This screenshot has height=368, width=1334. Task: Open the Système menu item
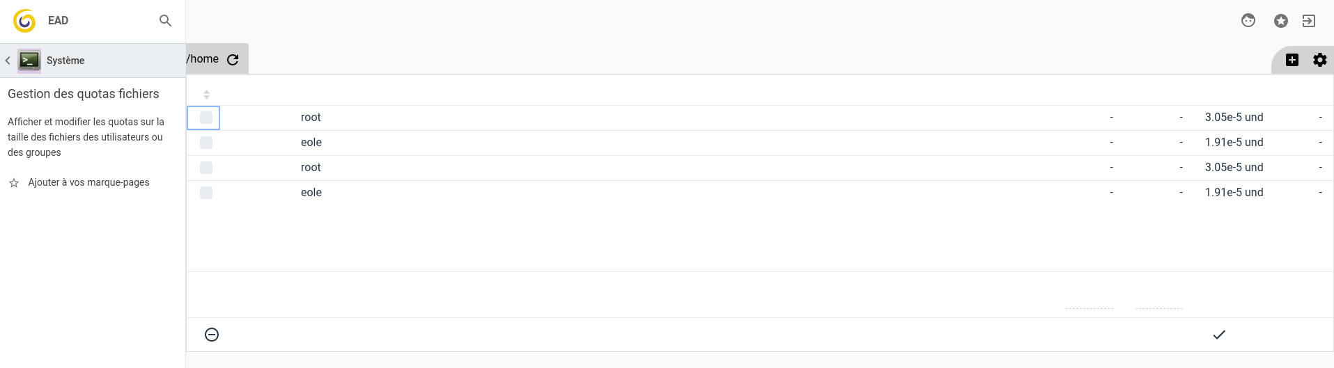click(x=65, y=61)
